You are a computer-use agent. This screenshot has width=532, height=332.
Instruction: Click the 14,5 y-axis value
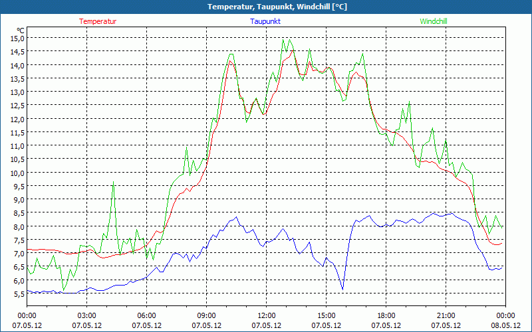point(18,52)
